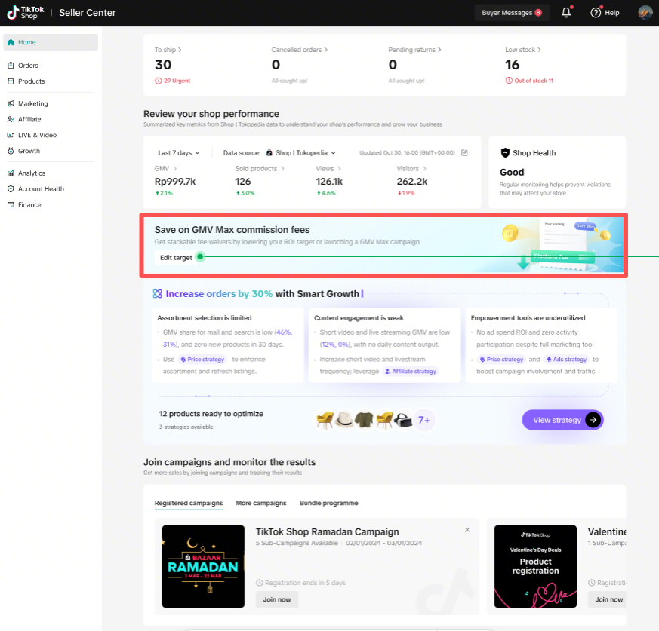The width and height of the screenshot is (659, 631).
Task: Click the edit icon beside the updated time
Action: pos(464,153)
